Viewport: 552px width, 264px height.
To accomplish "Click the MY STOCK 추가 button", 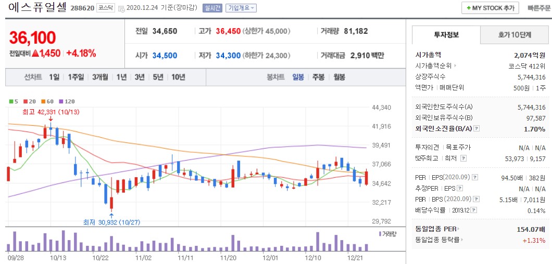I will [x=490, y=8].
